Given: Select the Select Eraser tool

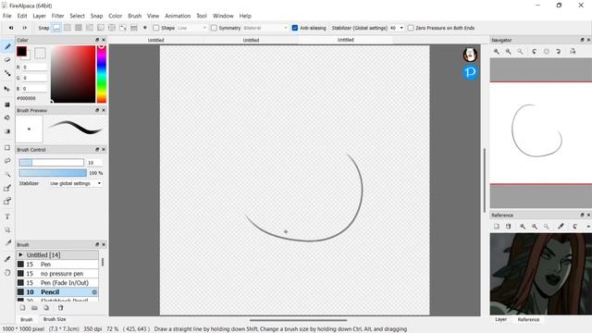Looking at the screenshot, I should (x=7, y=201).
